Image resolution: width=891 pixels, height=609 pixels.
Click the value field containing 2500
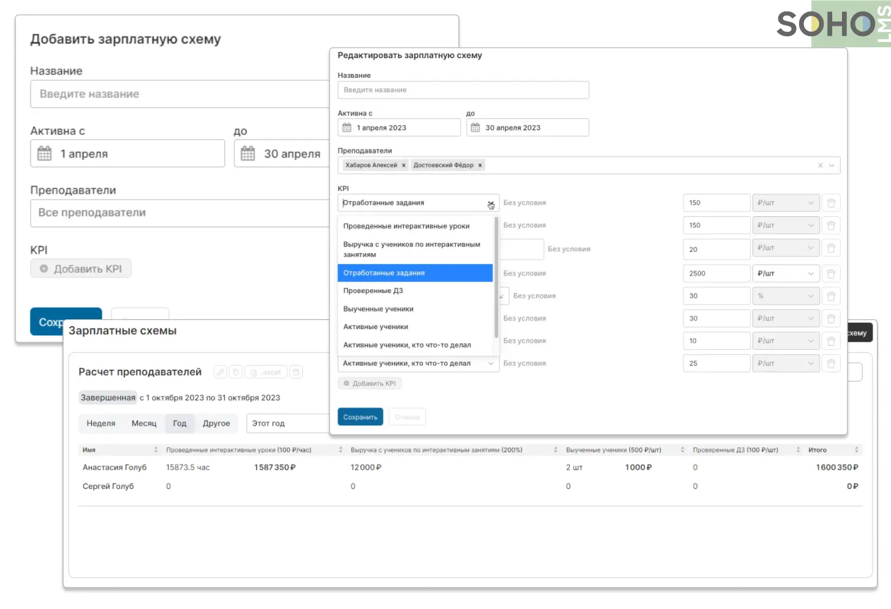[x=716, y=273]
